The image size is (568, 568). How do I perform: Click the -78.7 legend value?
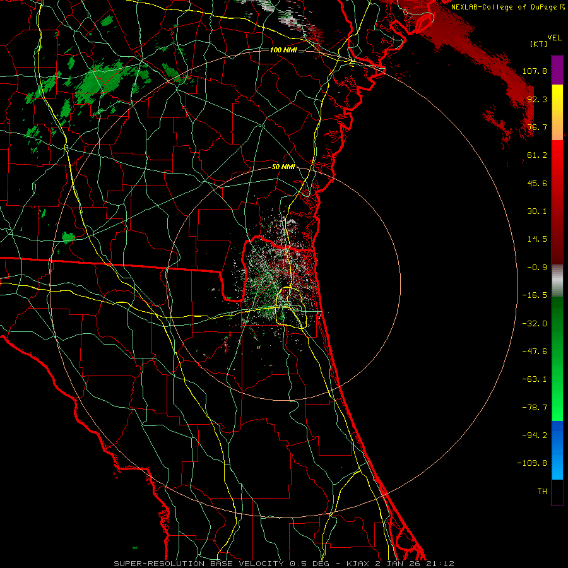(535, 408)
